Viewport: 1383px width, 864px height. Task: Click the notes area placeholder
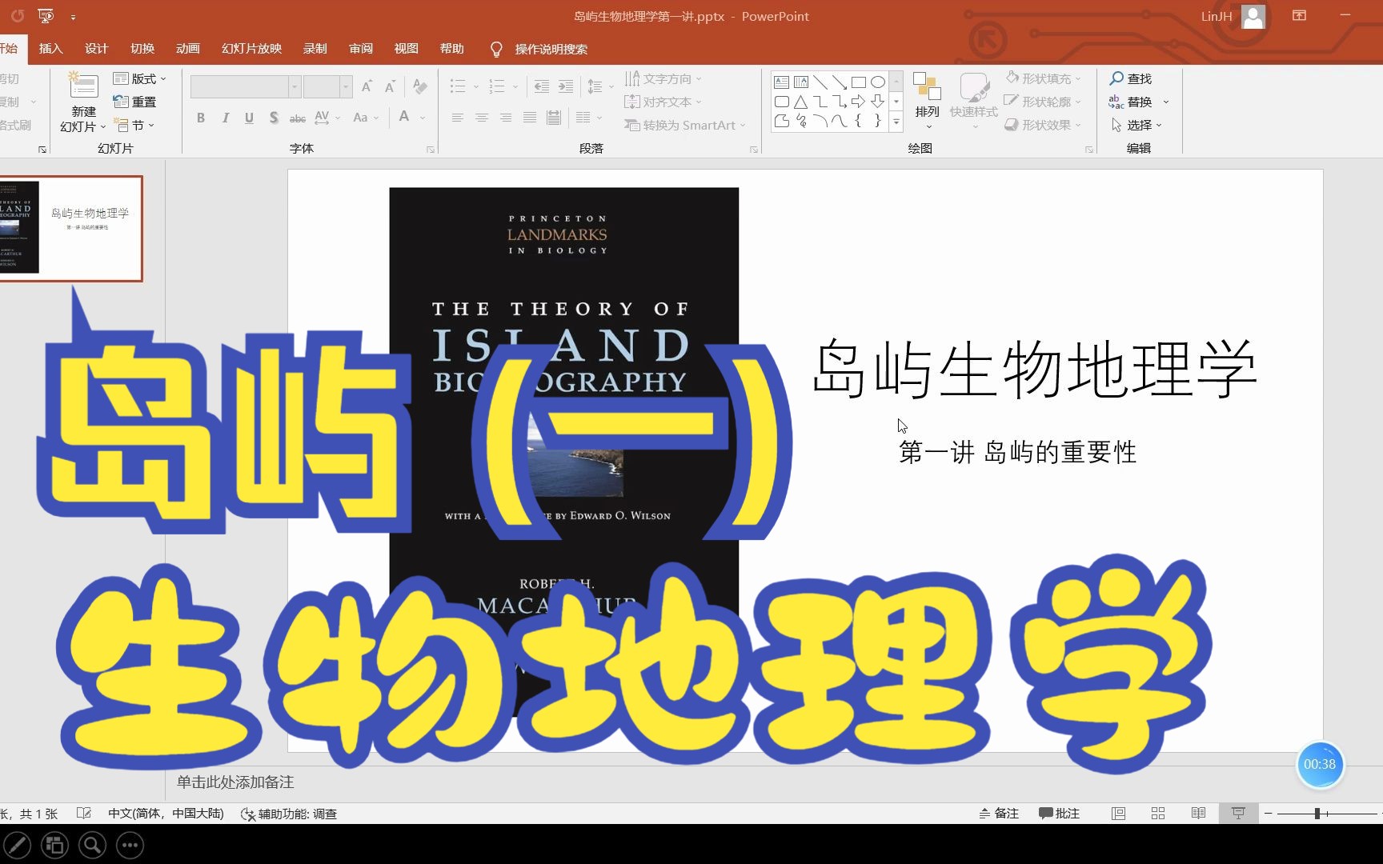235,782
